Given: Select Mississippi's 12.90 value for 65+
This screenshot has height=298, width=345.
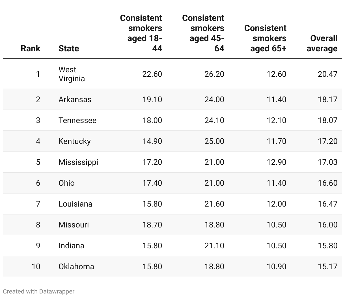Looking at the screenshot, I should point(276,162).
